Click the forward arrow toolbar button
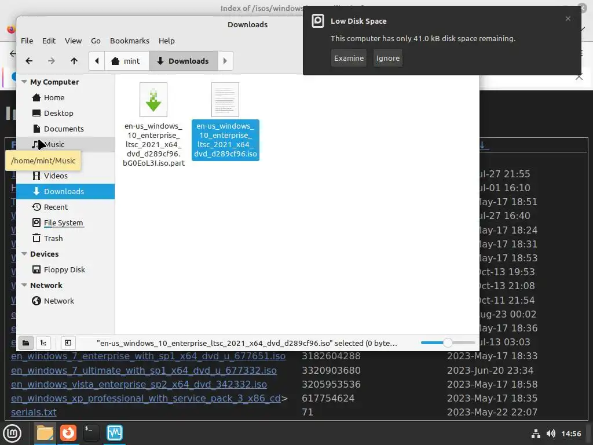The image size is (593, 445). point(52,61)
